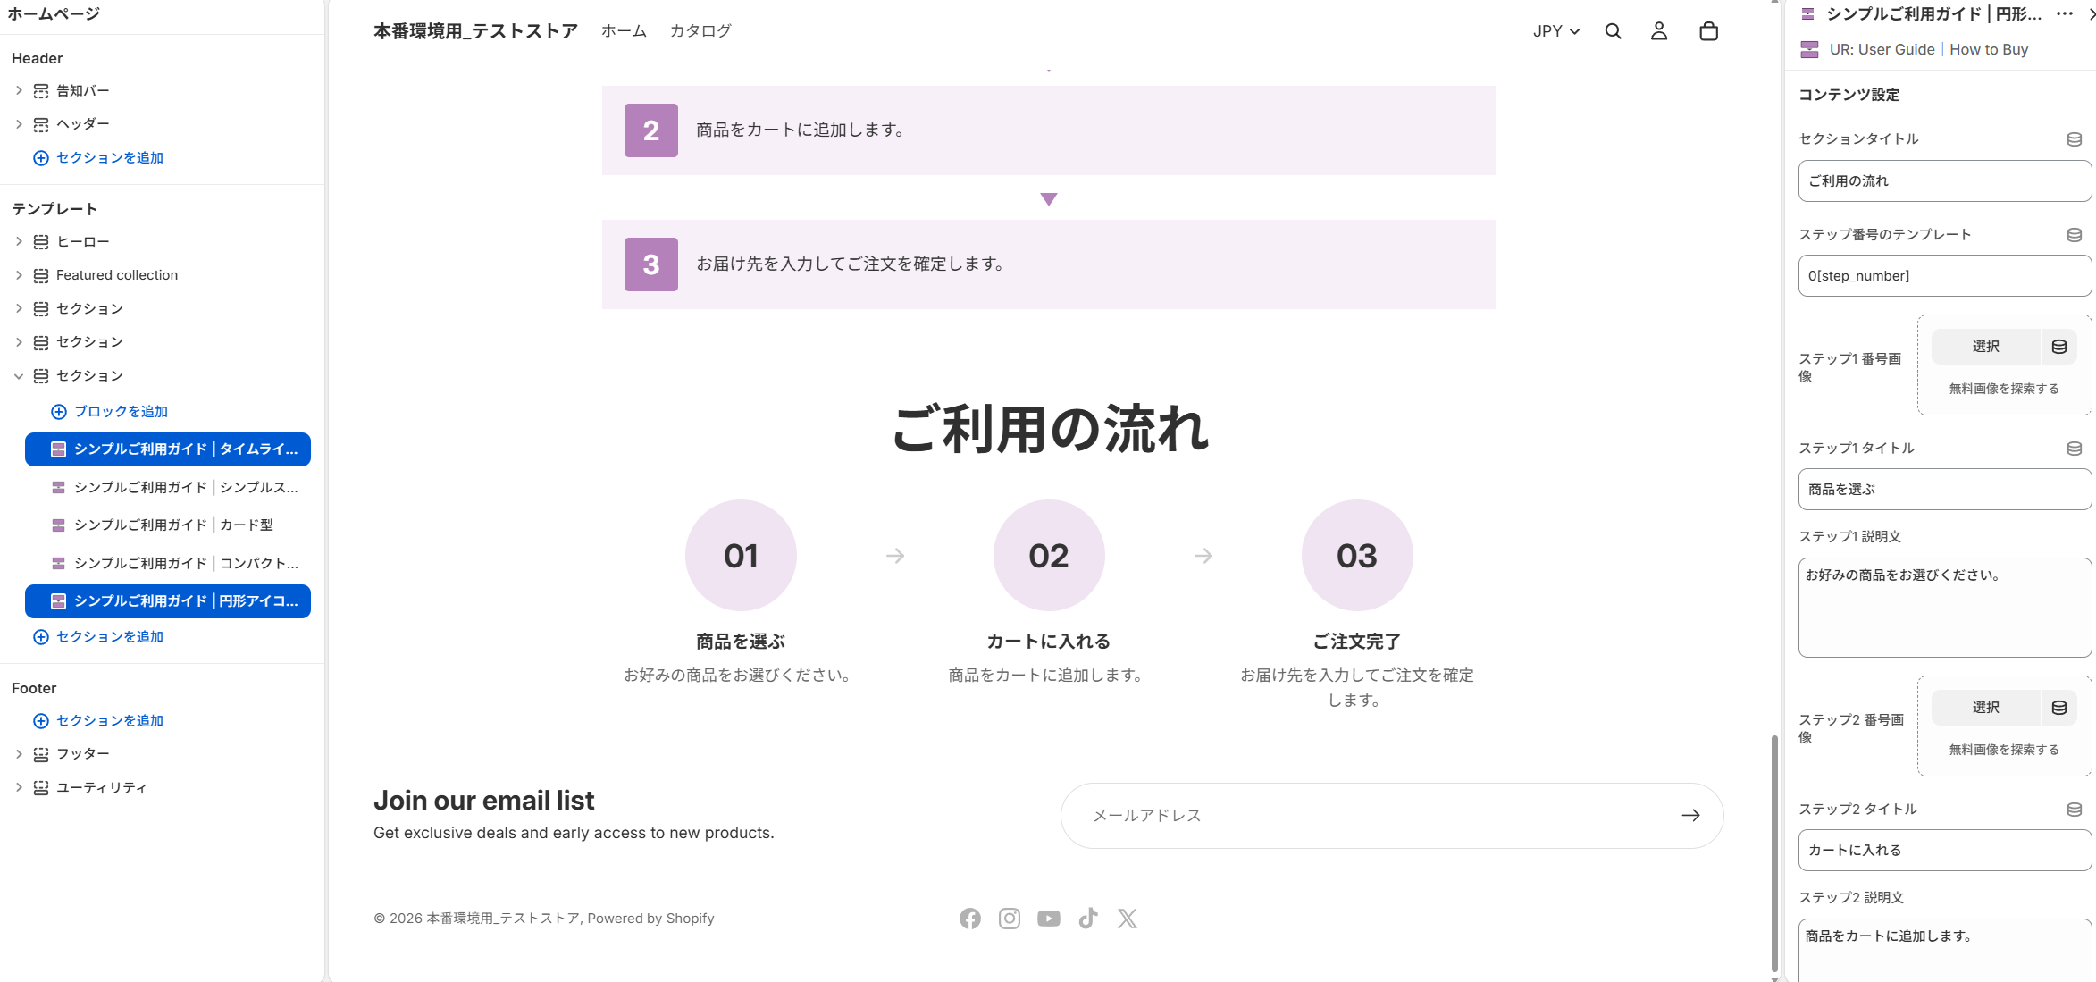Click the dynamic source icon for ステップ1 タイトル
This screenshot has width=2096, height=982.
click(2074, 449)
